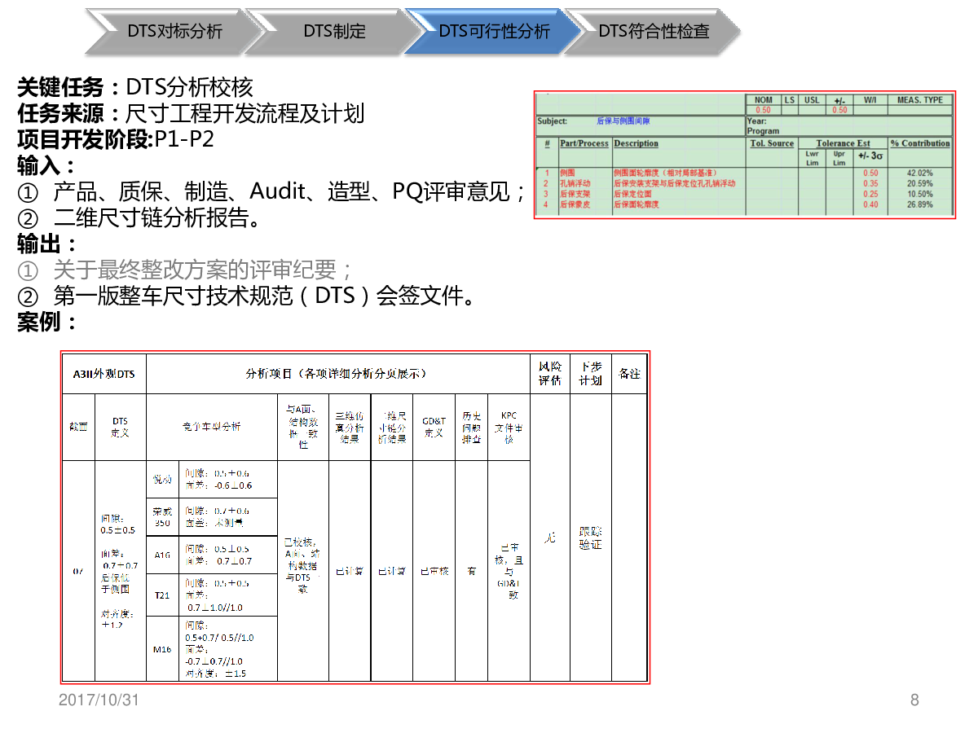Screen dimensions: 978x733
Task: Click the 案例 heading
Action: click(x=47, y=322)
